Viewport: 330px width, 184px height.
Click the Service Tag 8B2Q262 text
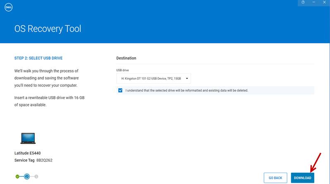tap(33, 160)
